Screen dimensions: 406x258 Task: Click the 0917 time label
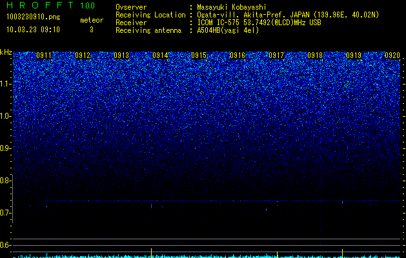click(x=276, y=55)
